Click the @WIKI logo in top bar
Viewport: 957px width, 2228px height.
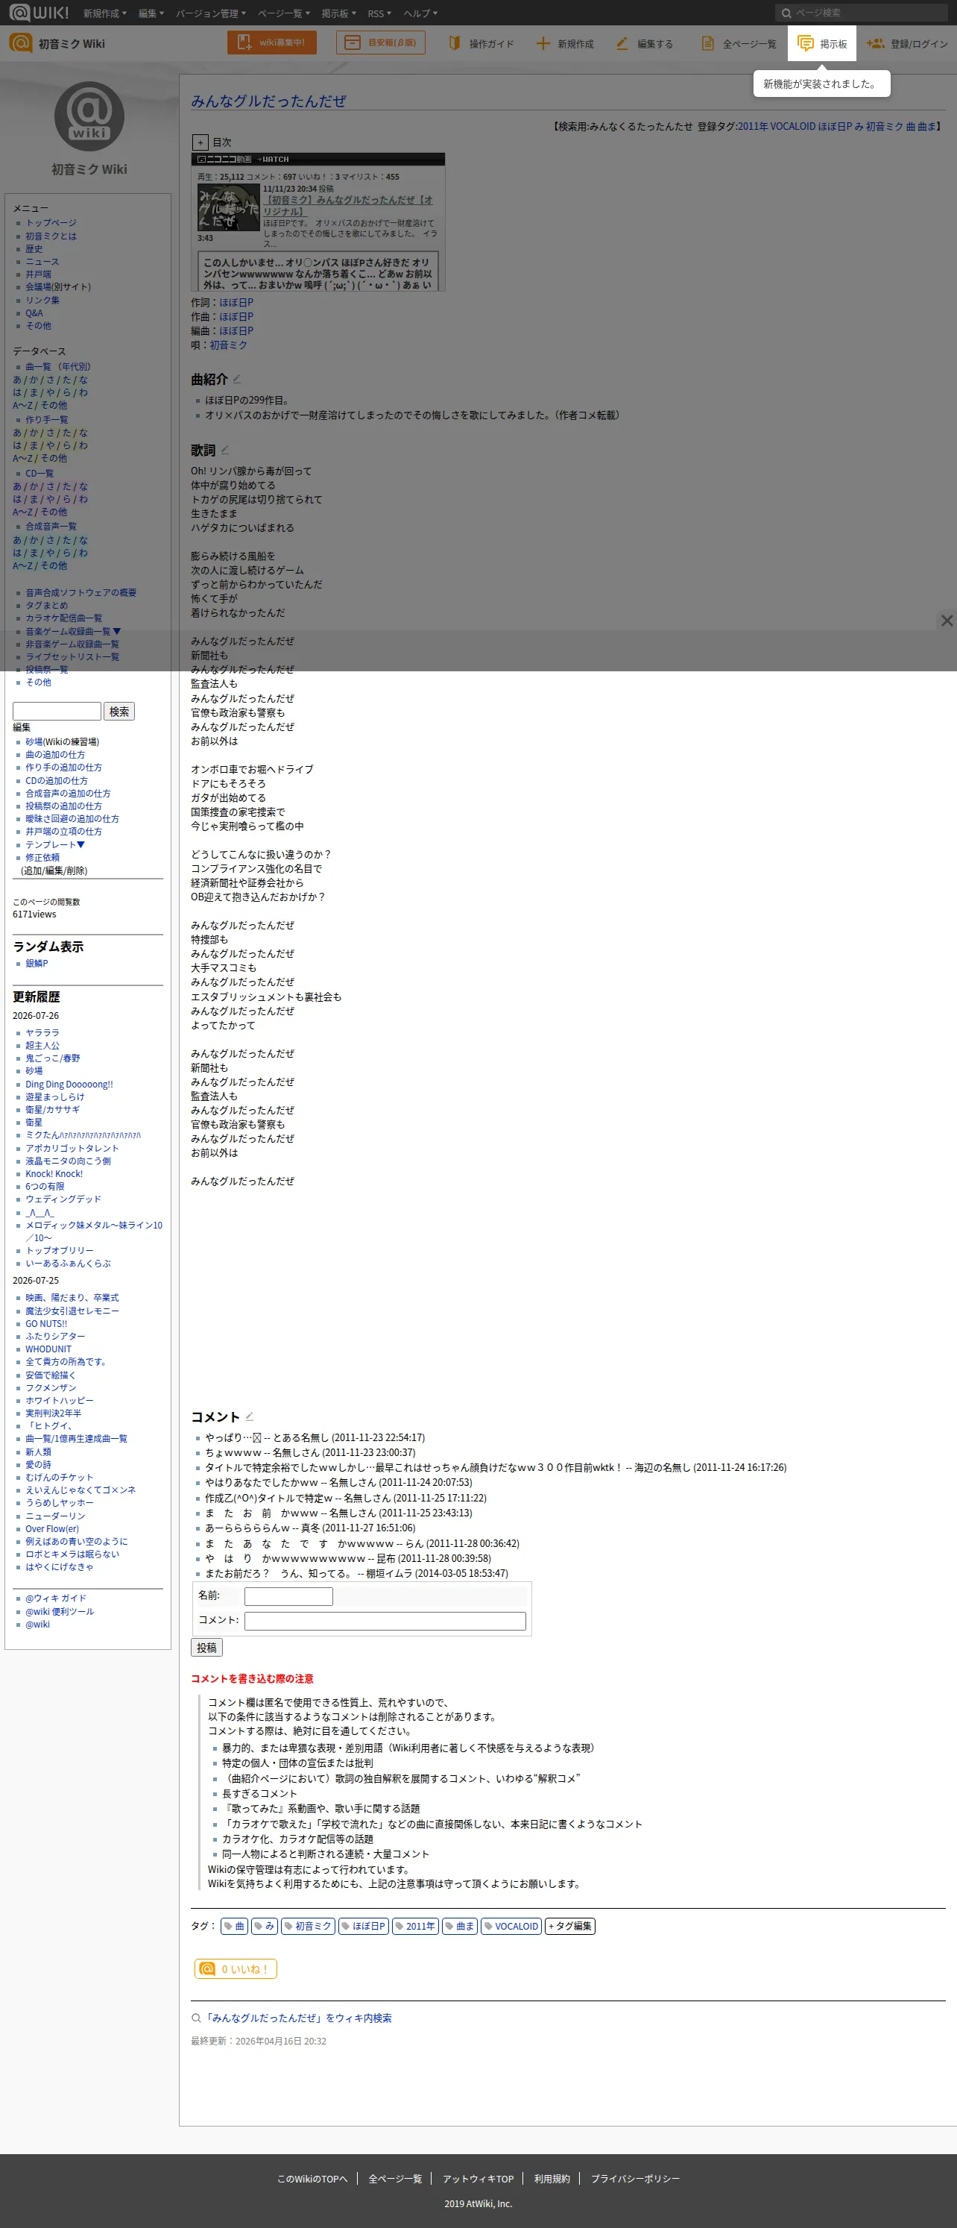(39, 12)
